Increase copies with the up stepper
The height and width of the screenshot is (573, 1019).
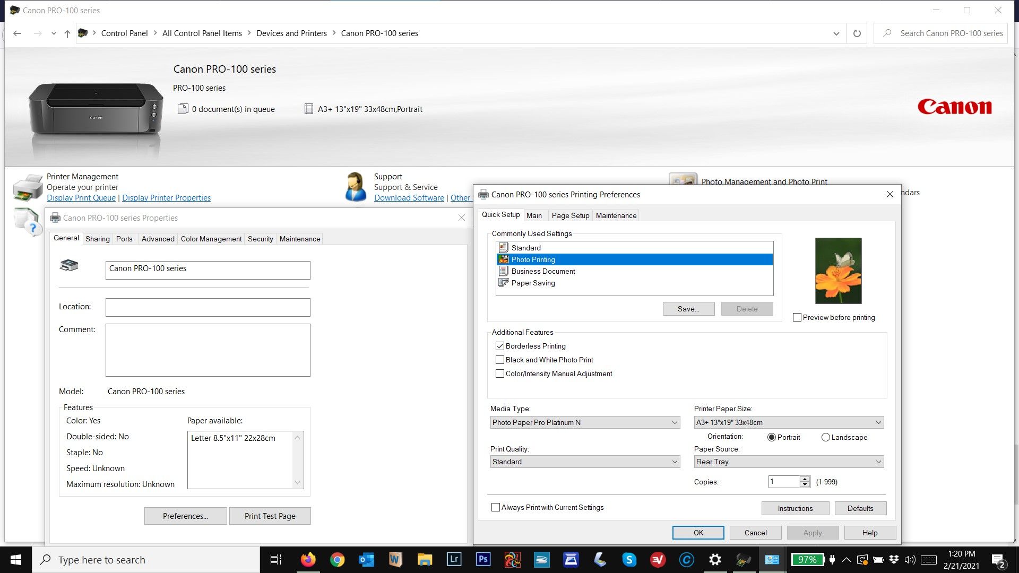point(805,479)
